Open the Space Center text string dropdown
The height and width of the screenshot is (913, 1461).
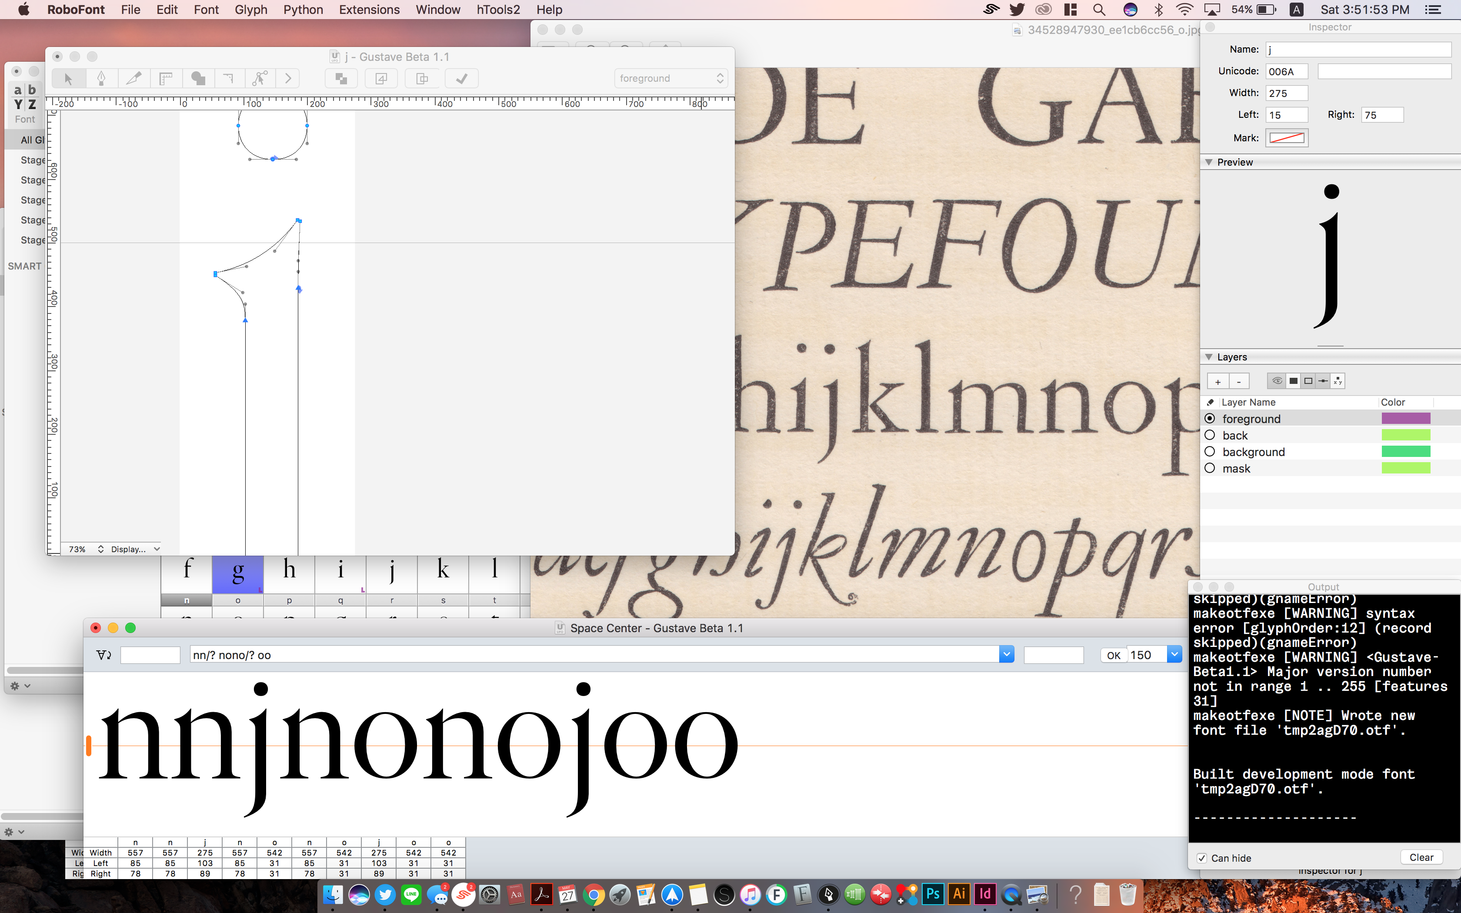click(1007, 655)
